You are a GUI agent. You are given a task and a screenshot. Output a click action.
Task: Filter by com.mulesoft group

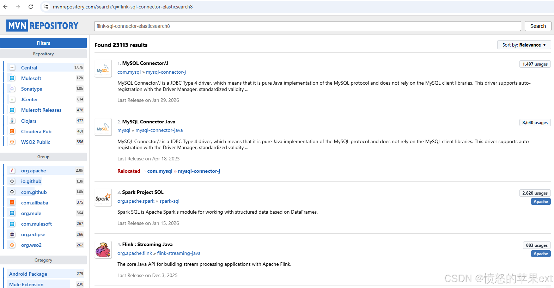click(36, 224)
